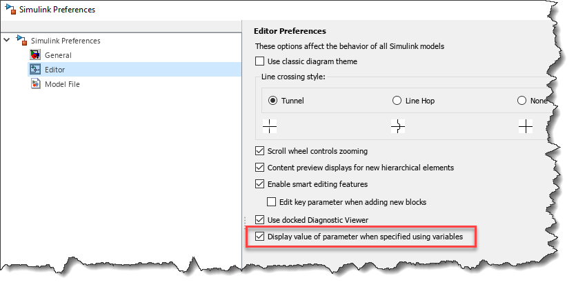Click the Simulink Preferences title bar icon
Screen dimensions: 576x289
click(x=8, y=10)
